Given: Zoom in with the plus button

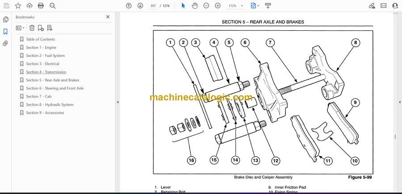Looking at the screenshot, I should (218, 6).
